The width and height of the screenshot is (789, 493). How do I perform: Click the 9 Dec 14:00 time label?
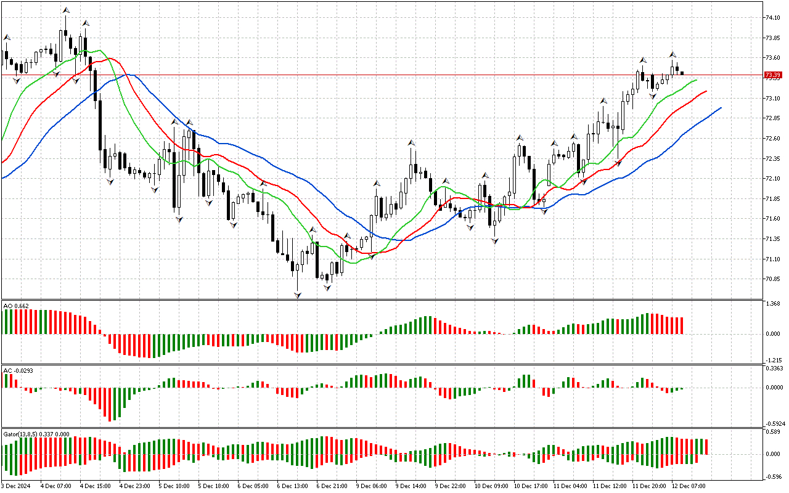(x=412, y=486)
